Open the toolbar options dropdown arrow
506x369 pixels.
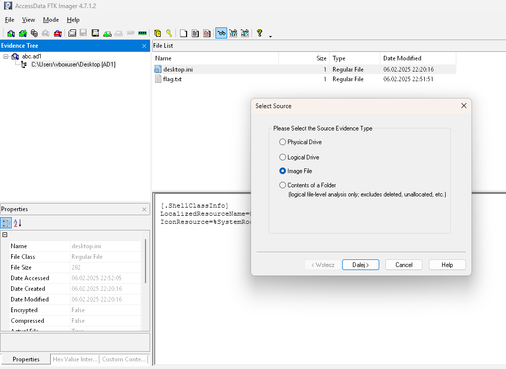tap(270, 36)
